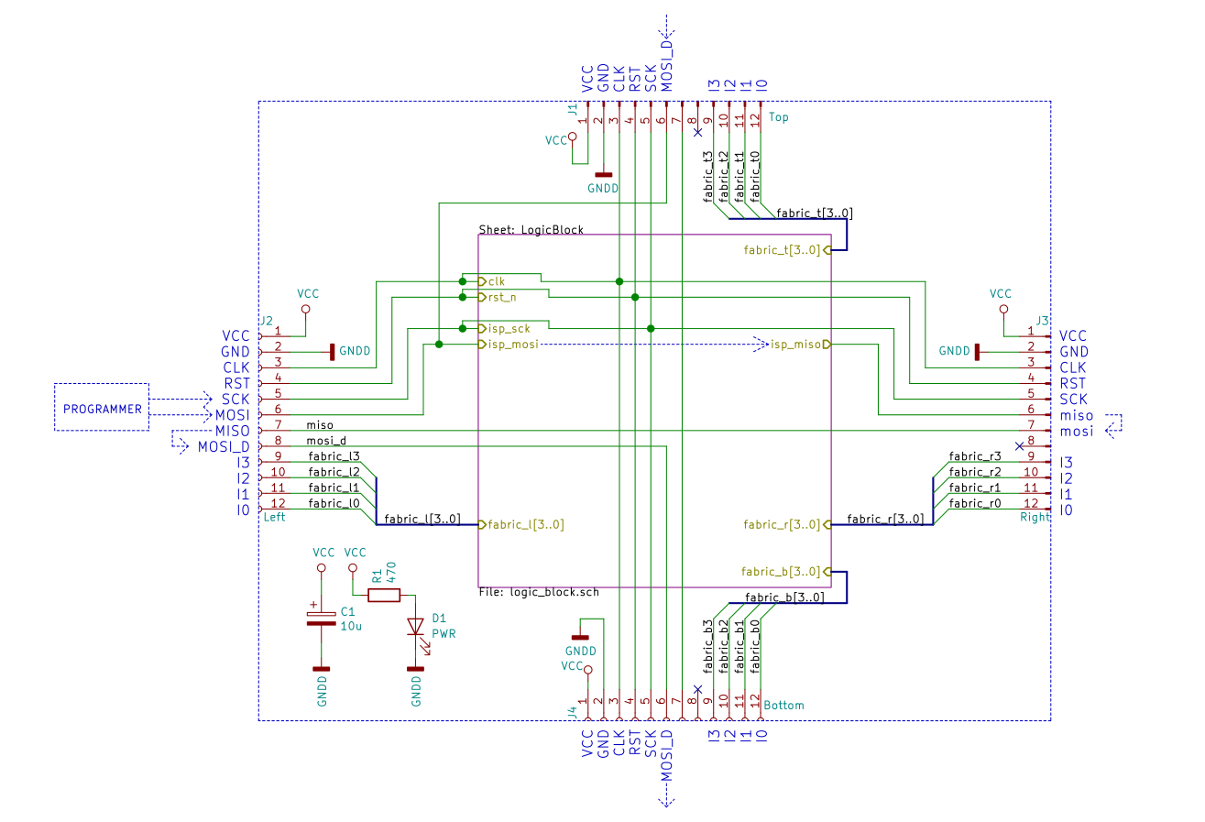Select the D1 power LED symbol

click(415, 627)
